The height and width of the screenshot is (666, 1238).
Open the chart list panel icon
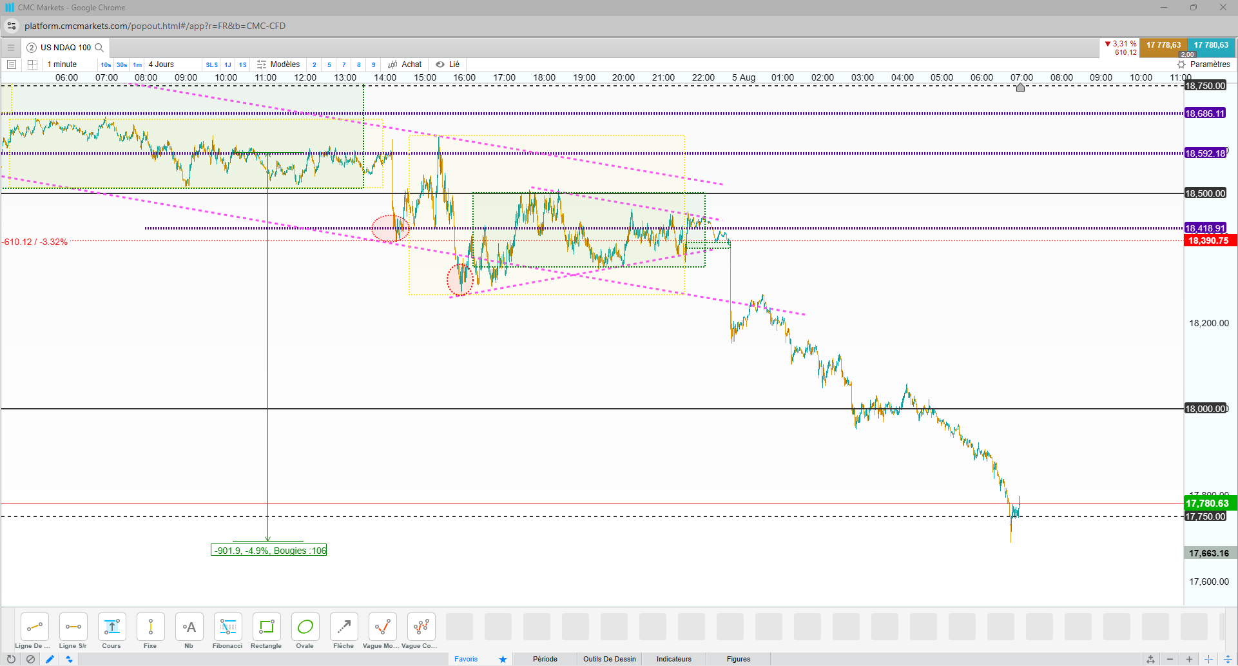click(x=11, y=64)
